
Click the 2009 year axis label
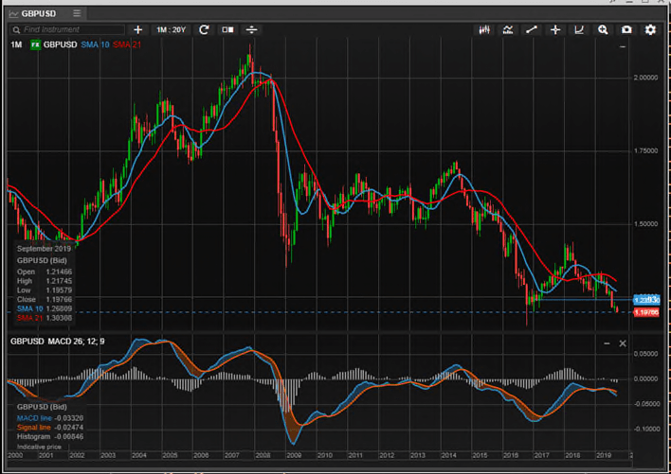click(x=294, y=455)
